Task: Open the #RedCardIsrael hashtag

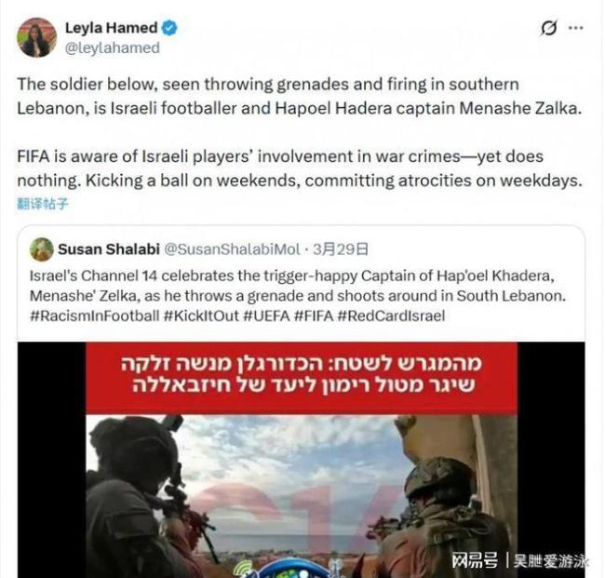Action: click(x=391, y=316)
